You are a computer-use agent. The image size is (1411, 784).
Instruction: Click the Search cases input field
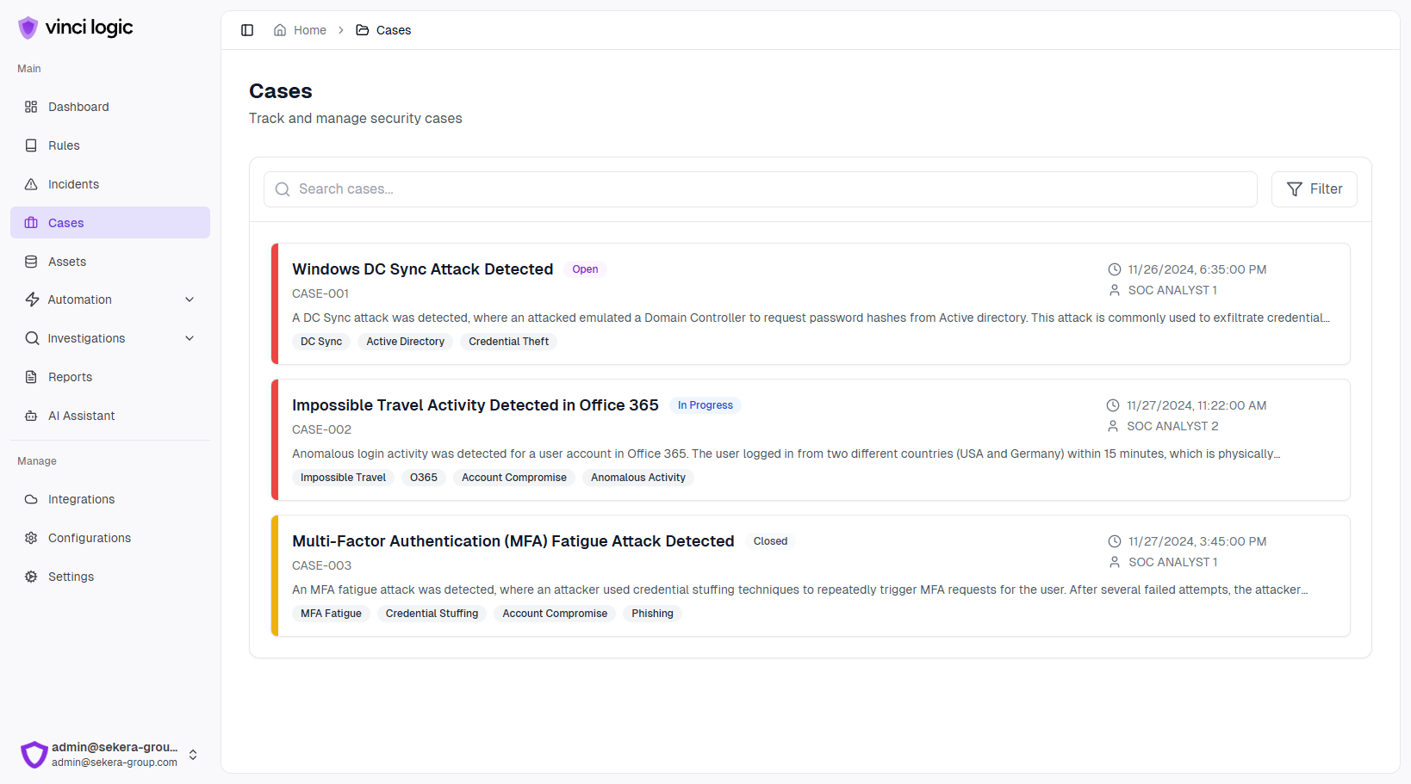click(760, 189)
